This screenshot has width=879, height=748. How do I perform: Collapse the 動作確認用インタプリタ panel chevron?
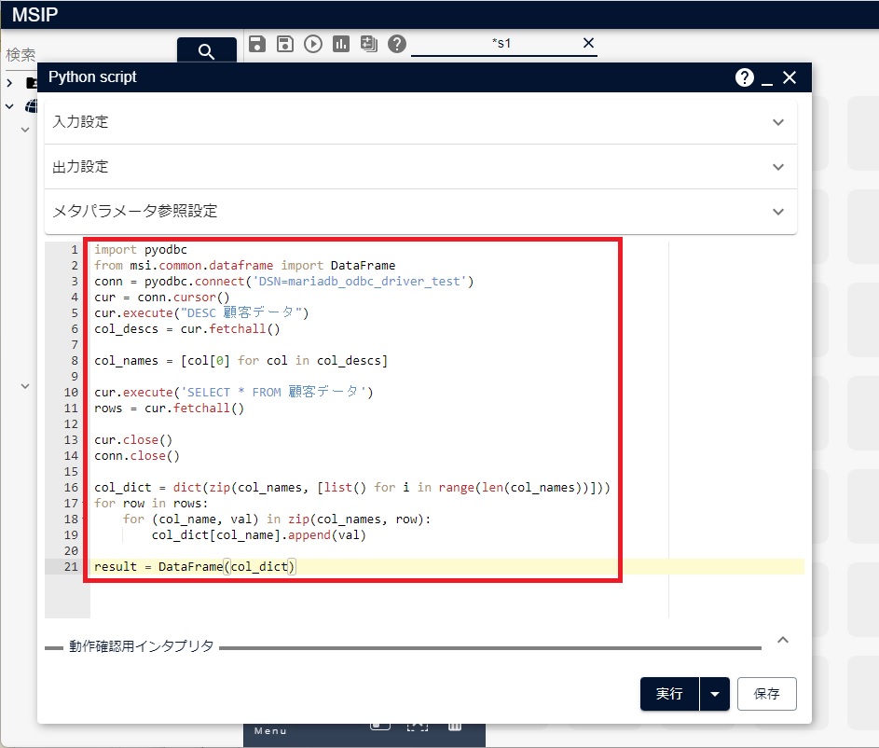pyautogui.click(x=783, y=640)
